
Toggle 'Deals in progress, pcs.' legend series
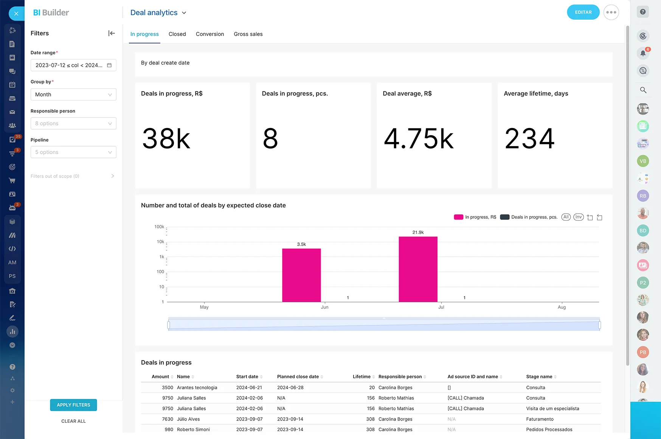[529, 217]
